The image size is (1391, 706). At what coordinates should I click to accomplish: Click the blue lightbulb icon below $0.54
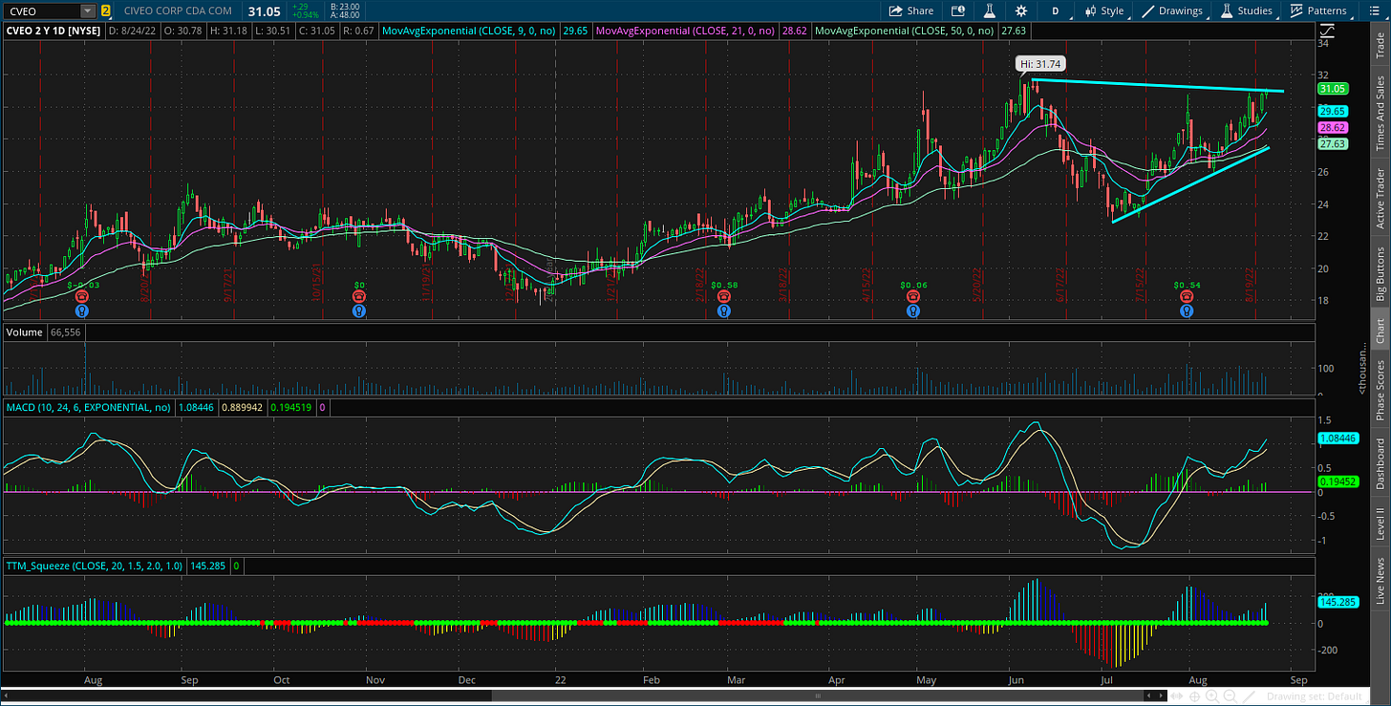click(1186, 310)
